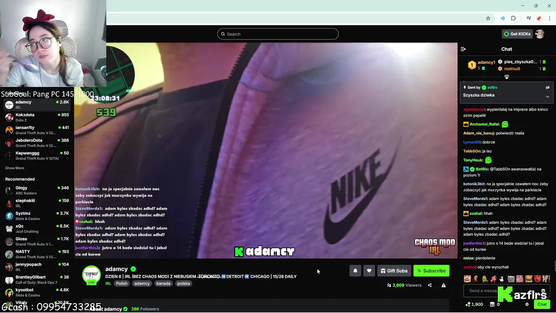The image size is (556, 313).
Task: Open Kepwenggg channel in the sidebar
Action: (37, 156)
